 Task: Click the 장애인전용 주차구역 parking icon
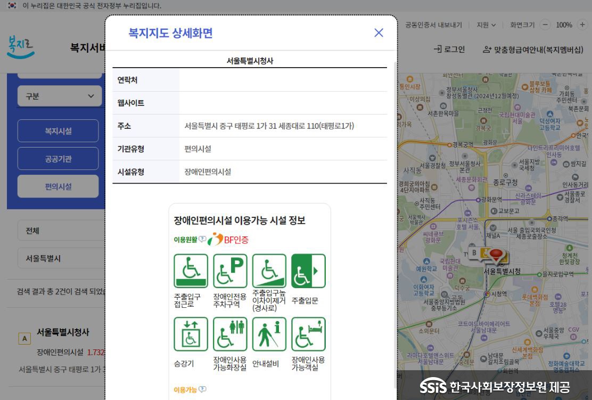pos(229,271)
